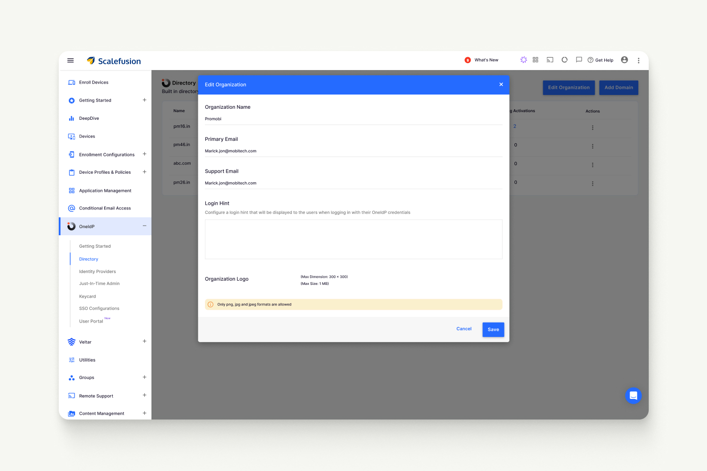Expand the Groups section
This screenshot has width=707, height=471.
(x=145, y=377)
